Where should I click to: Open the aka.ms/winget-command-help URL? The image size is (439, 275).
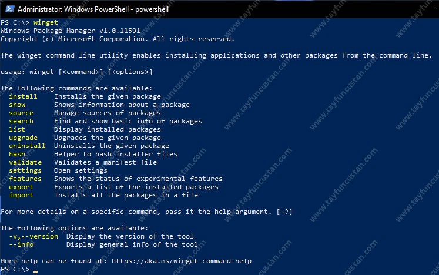[182, 261]
